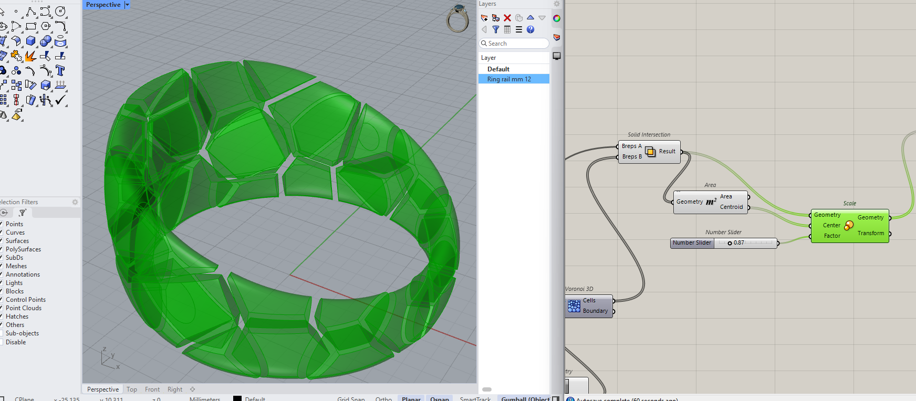Switch to the Front viewport tab
916x401 pixels.
click(152, 389)
